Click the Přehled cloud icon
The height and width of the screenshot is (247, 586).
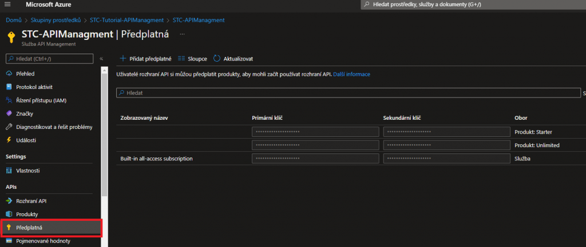coord(9,74)
